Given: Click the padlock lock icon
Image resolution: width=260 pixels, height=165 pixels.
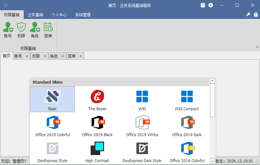Looking at the screenshot, I should tap(256, 14).
